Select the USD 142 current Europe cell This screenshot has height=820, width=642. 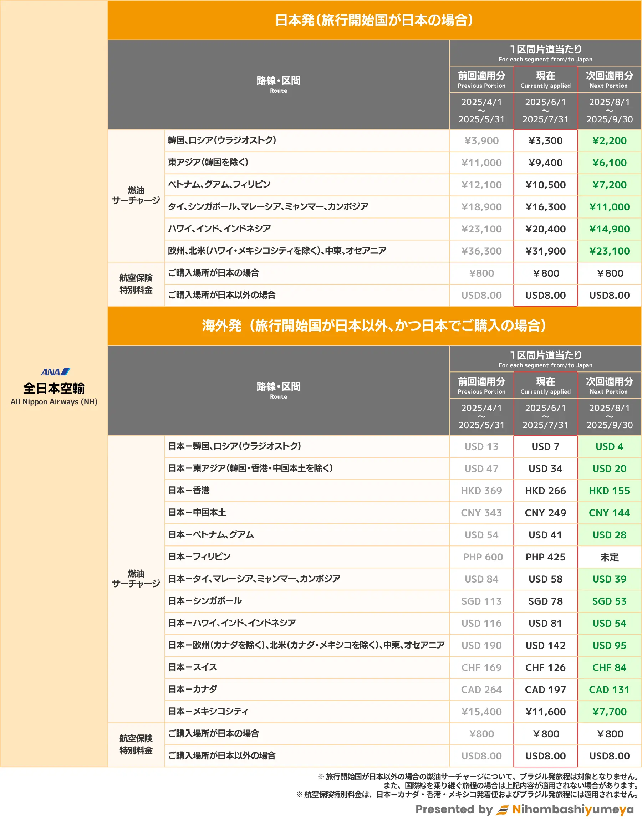pyautogui.click(x=545, y=646)
